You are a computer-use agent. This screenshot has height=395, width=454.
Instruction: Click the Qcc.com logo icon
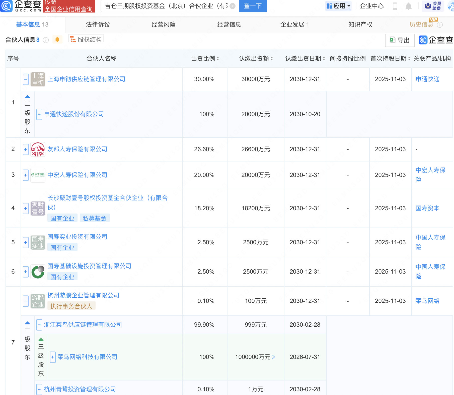(x=7, y=6)
